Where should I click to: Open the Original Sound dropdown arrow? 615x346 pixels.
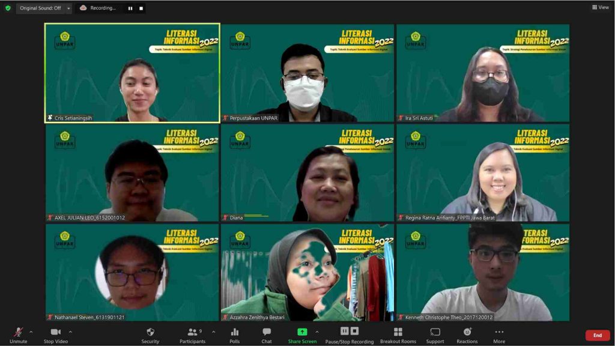click(x=68, y=8)
